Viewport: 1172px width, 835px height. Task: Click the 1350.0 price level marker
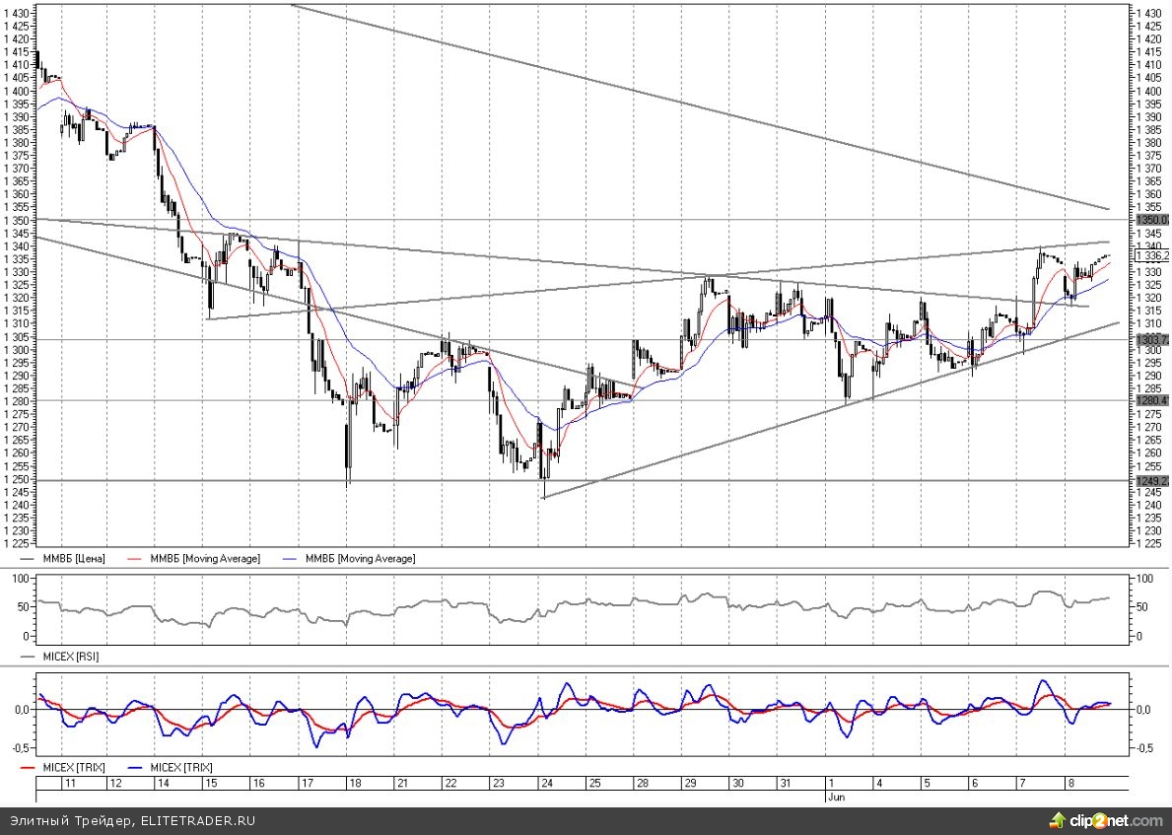click(1151, 220)
